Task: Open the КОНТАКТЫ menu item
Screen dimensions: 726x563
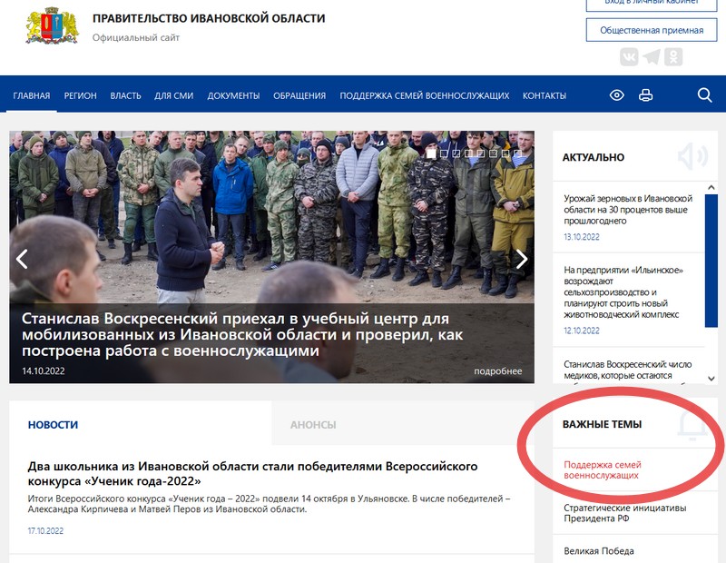Action: (x=544, y=96)
